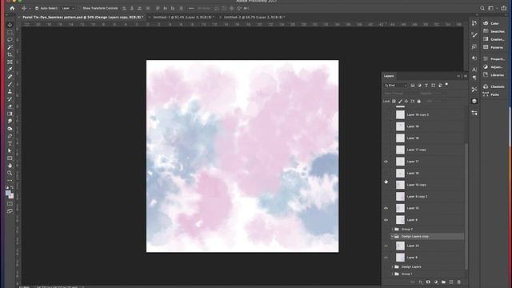Open the Character panel icon in the dock
512x288 pixels.
pyautogui.click(x=474, y=70)
